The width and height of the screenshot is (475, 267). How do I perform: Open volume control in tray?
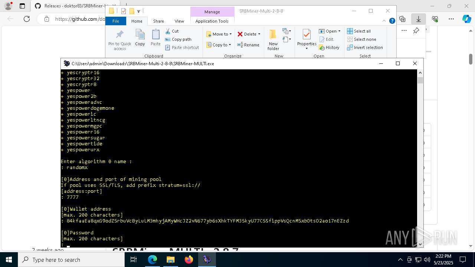(x=427, y=260)
